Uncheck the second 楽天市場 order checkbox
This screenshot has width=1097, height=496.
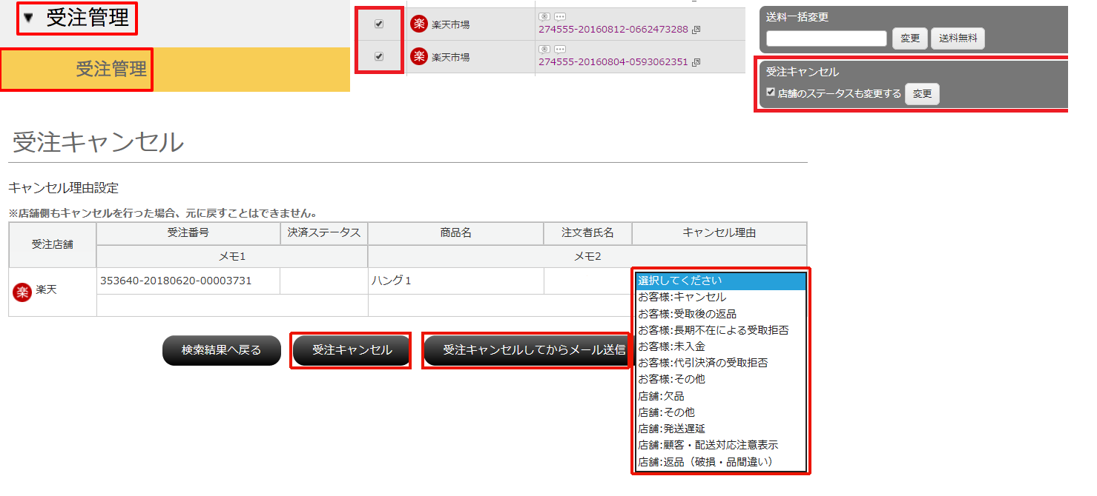click(379, 56)
